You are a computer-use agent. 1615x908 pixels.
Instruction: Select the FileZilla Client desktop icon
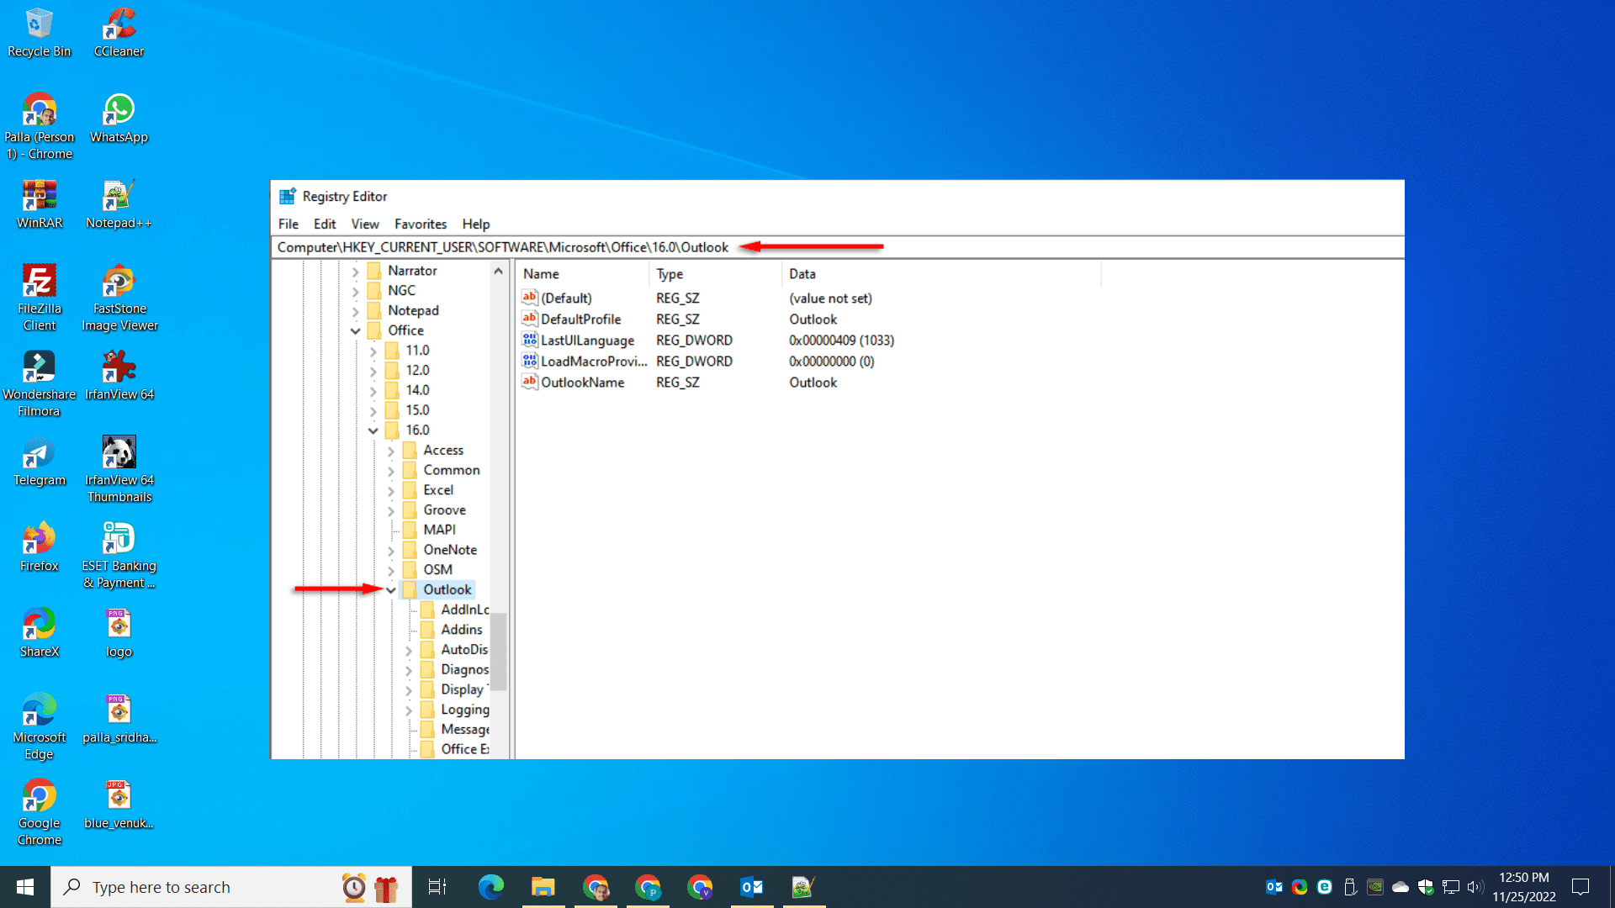(x=40, y=298)
